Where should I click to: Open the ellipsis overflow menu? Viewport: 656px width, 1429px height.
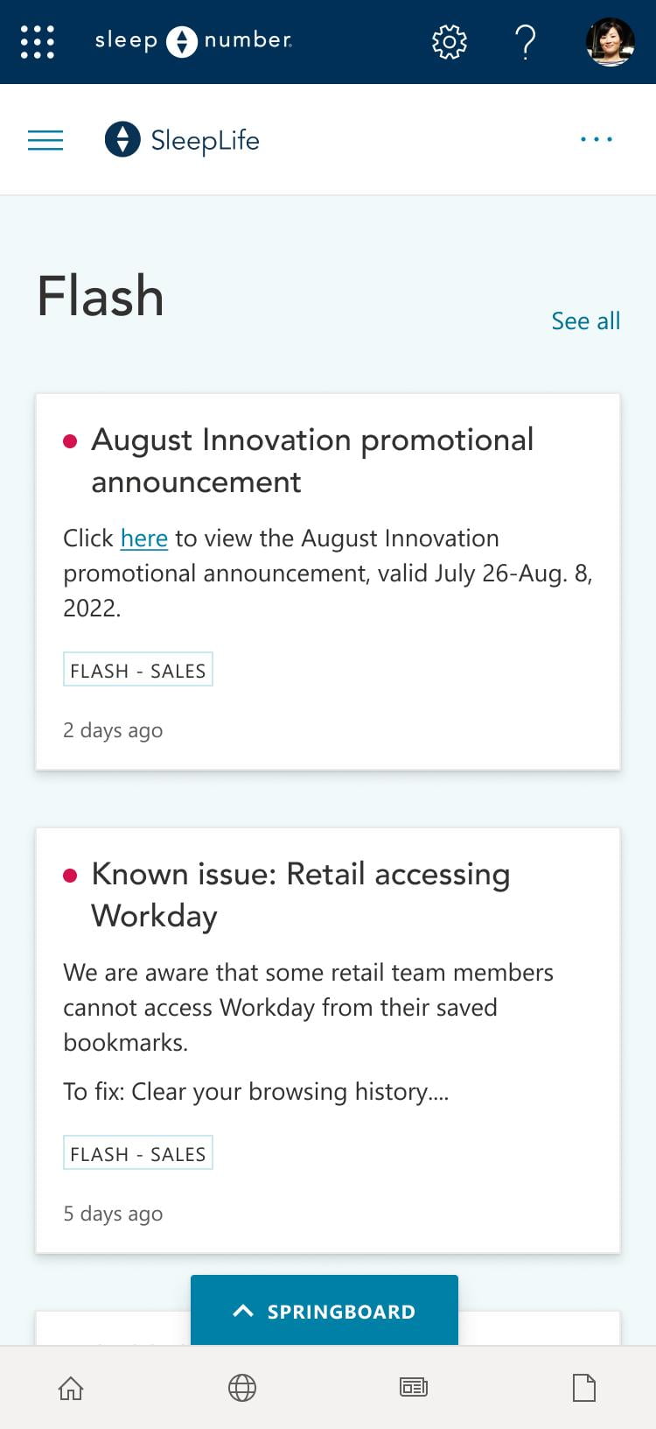pos(596,139)
